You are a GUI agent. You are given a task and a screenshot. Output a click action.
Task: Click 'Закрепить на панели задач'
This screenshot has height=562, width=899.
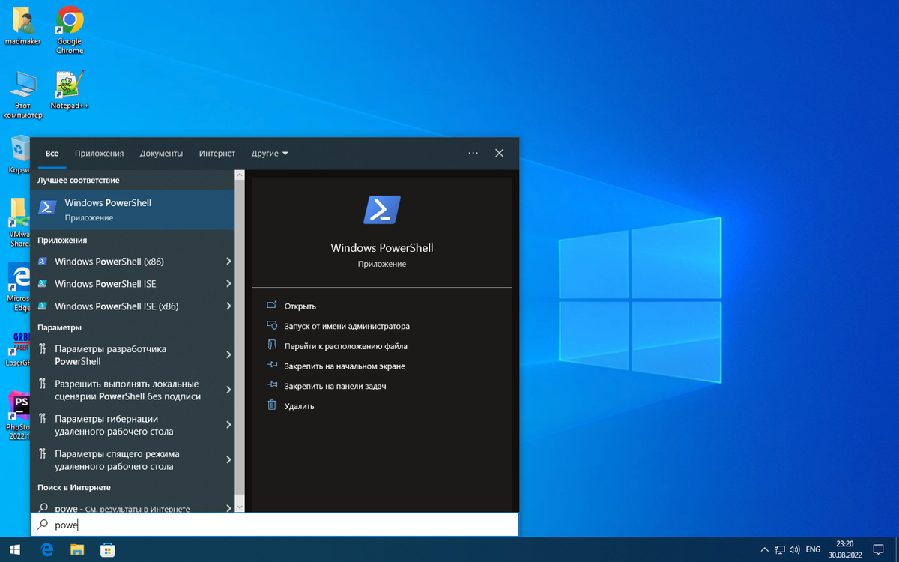tap(335, 386)
